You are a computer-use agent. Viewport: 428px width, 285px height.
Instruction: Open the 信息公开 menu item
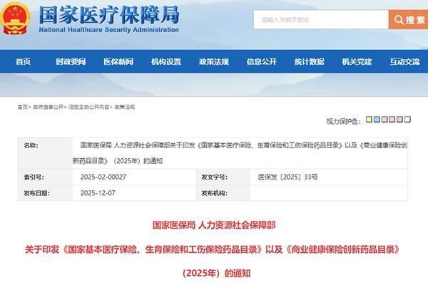click(262, 62)
